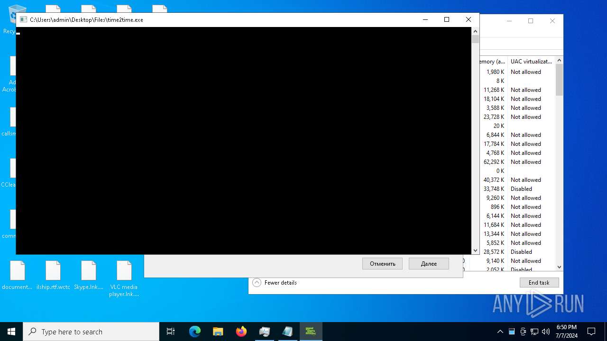This screenshot has height=341, width=607.
Task: Maximize the time2time.exe console window
Action: pos(447,19)
